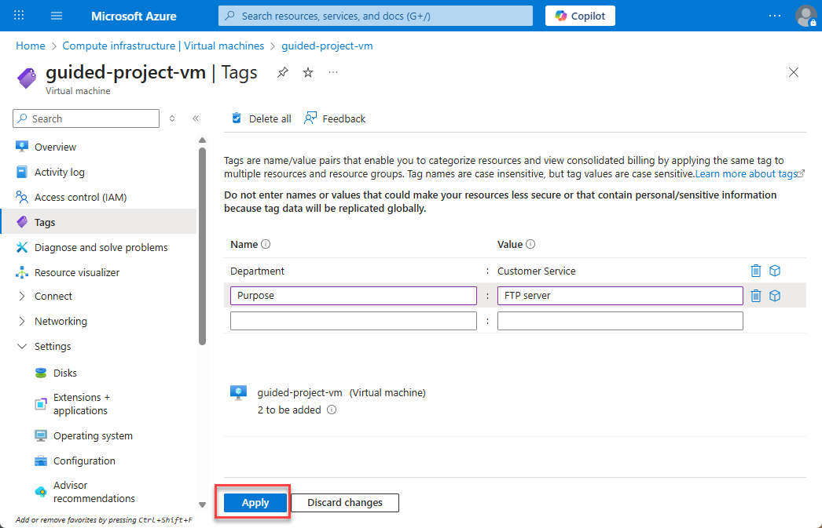Open guided-project-vm breadcrumb

click(x=327, y=46)
